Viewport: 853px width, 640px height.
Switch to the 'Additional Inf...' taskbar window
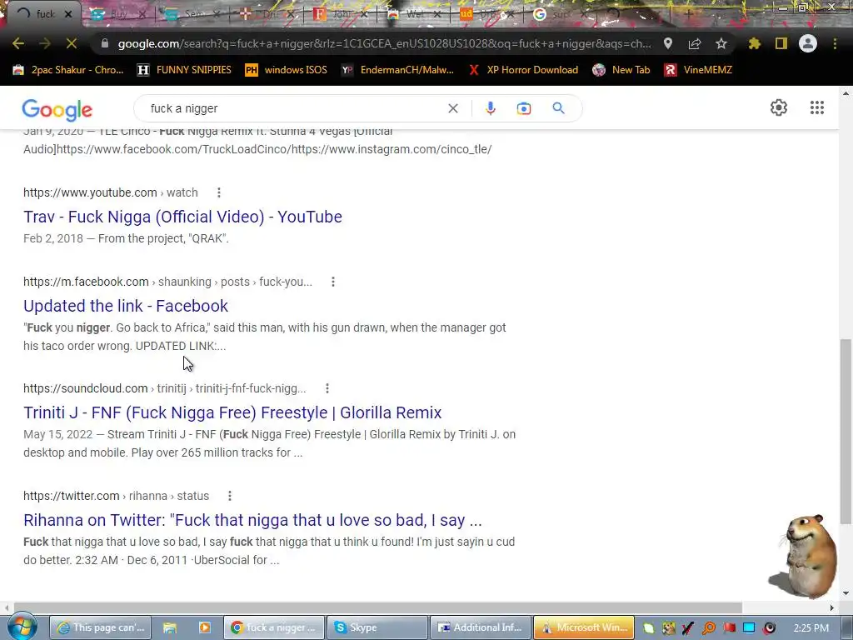pyautogui.click(x=480, y=627)
